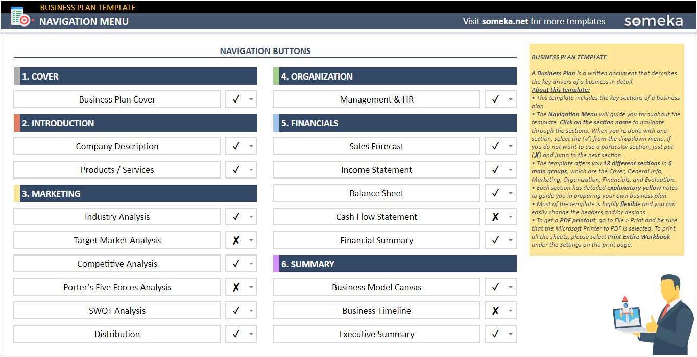Select the 5. FINANCIALS group header

395,123
